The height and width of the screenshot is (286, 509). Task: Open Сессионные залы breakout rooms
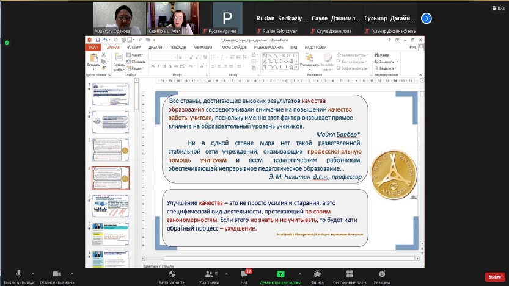[x=348, y=275]
